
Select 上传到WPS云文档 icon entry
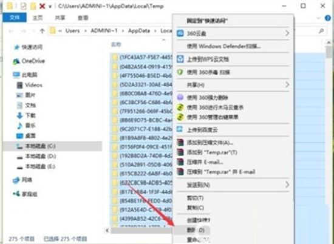point(180,59)
